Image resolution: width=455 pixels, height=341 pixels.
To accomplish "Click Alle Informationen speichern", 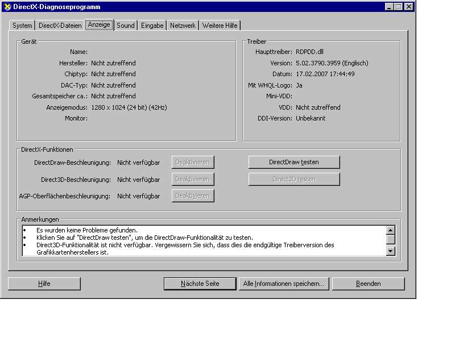I will (x=284, y=284).
